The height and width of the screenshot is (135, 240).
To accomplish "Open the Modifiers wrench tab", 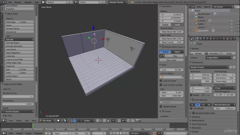I will tap(217, 39).
